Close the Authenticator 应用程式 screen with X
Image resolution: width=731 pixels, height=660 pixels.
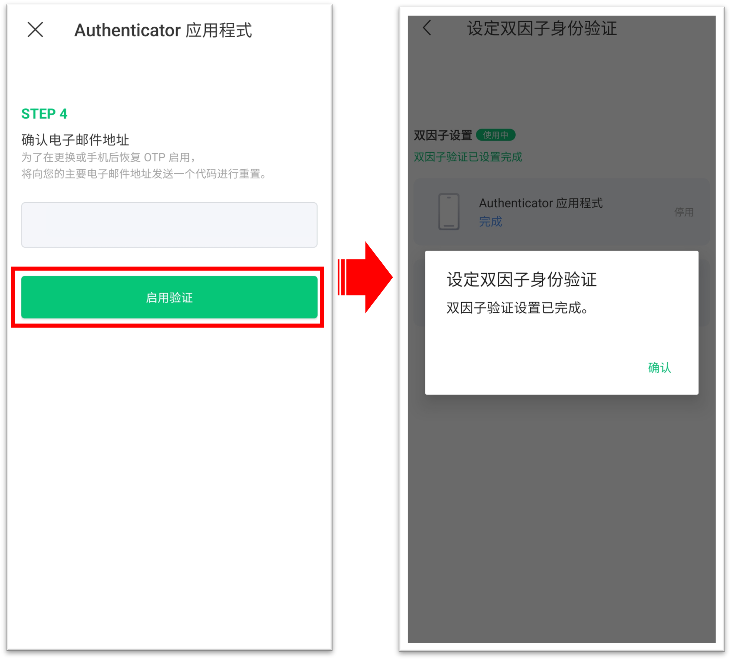pyautogui.click(x=35, y=30)
